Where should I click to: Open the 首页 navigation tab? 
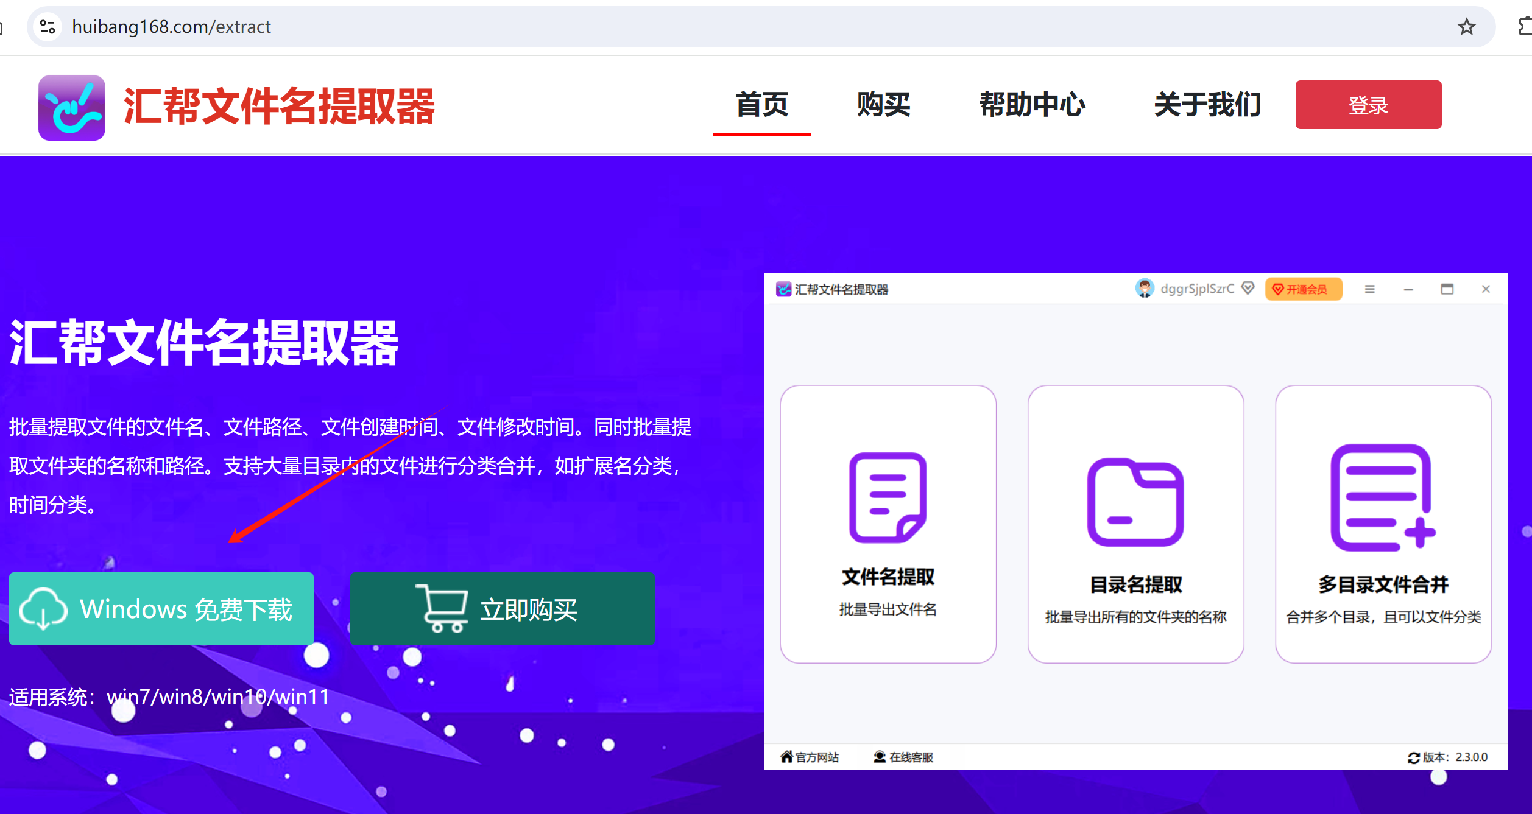point(761,105)
